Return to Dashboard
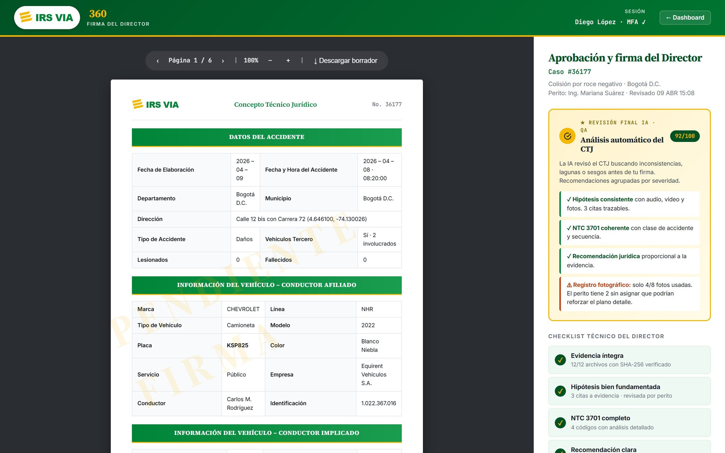The width and height of the screenshot is (725, 453). 685,18
